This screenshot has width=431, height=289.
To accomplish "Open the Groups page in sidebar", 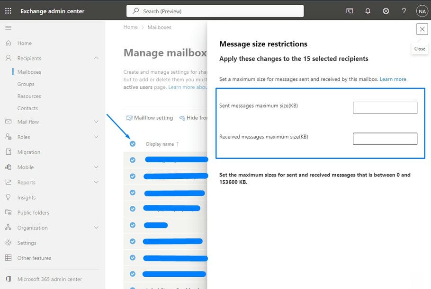I will [x=26, y=84].
